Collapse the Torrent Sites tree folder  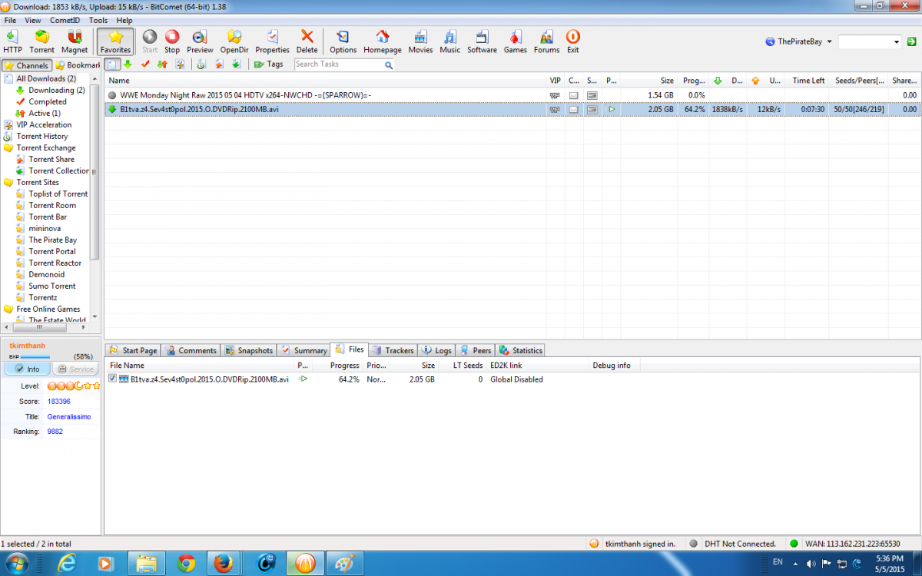point(8,182)
